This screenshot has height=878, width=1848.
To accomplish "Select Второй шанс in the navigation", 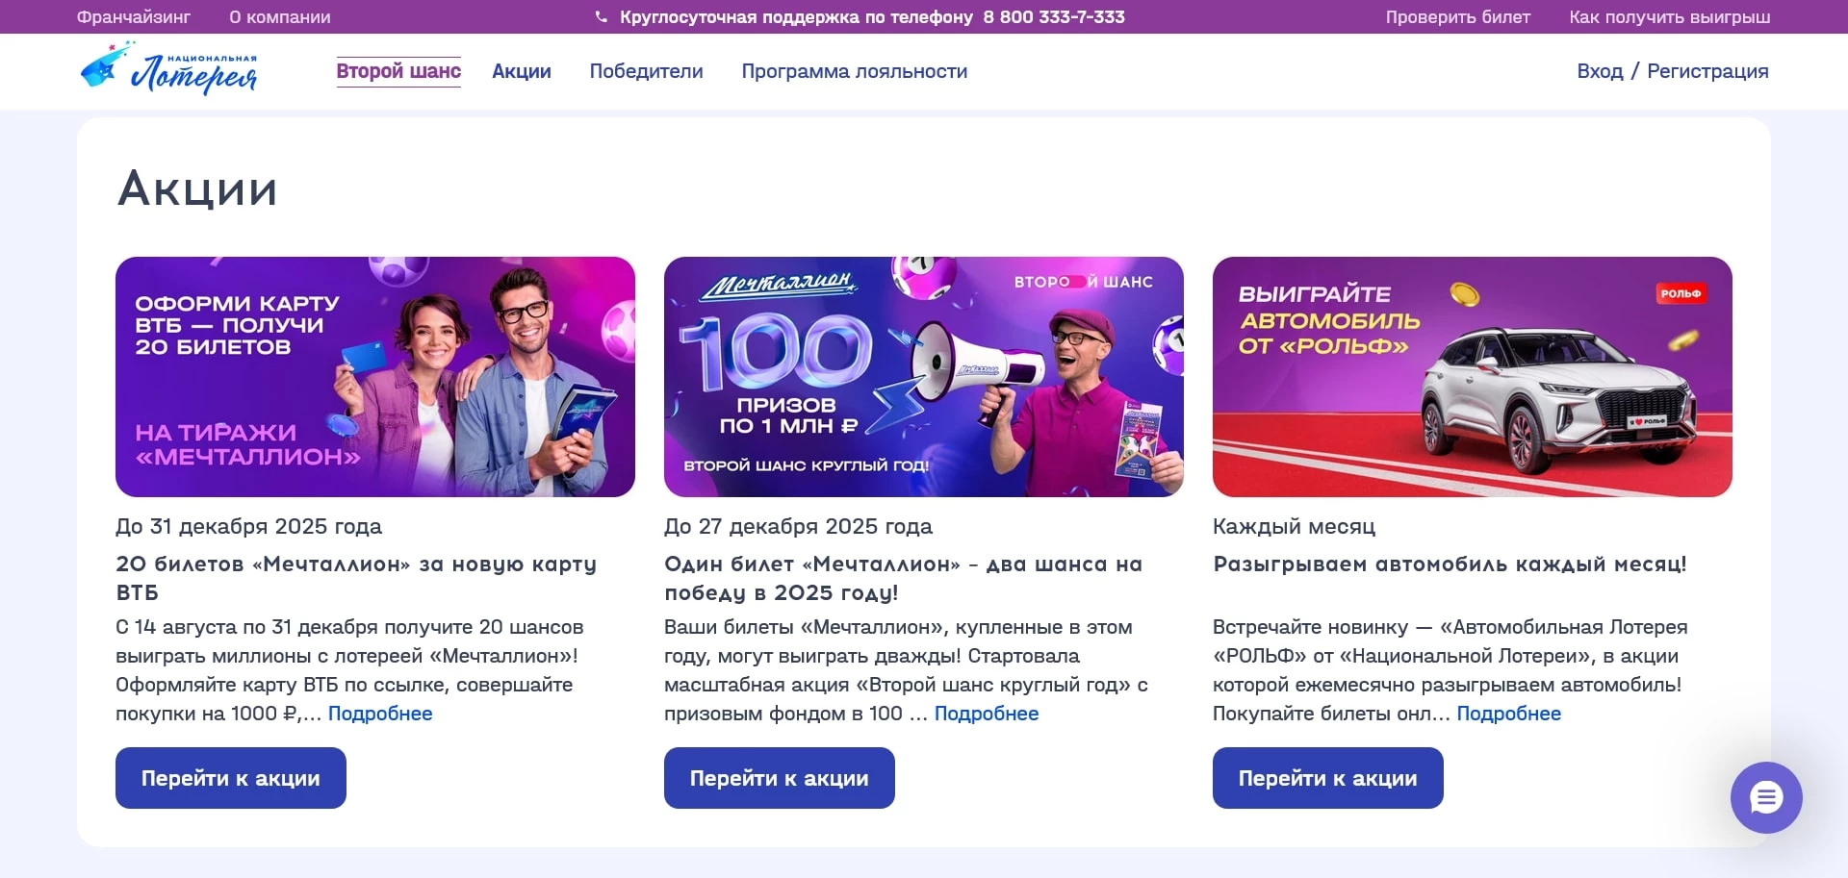I will tap(398, 70).
